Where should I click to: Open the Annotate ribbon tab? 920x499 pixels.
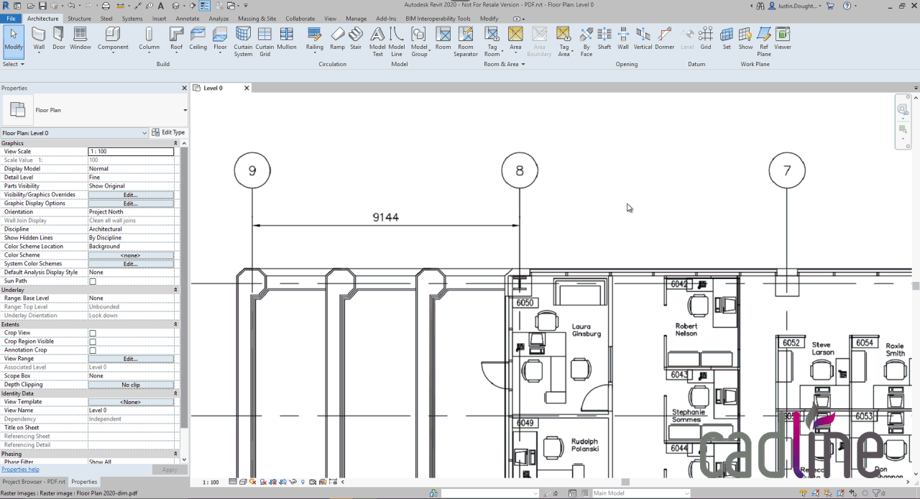[x=188, y=19]
